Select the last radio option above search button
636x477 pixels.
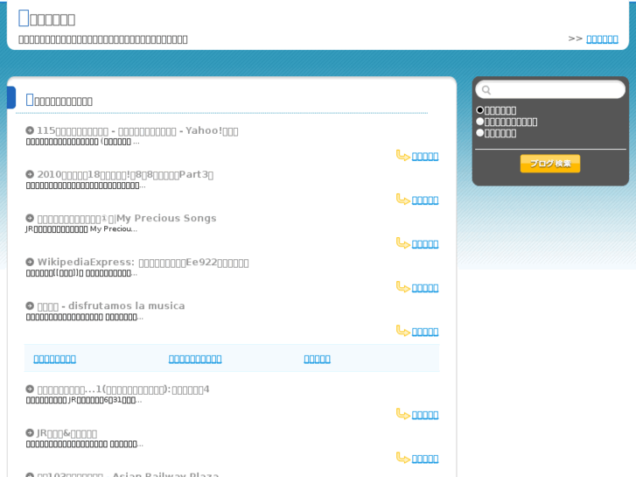coord(479,133)
